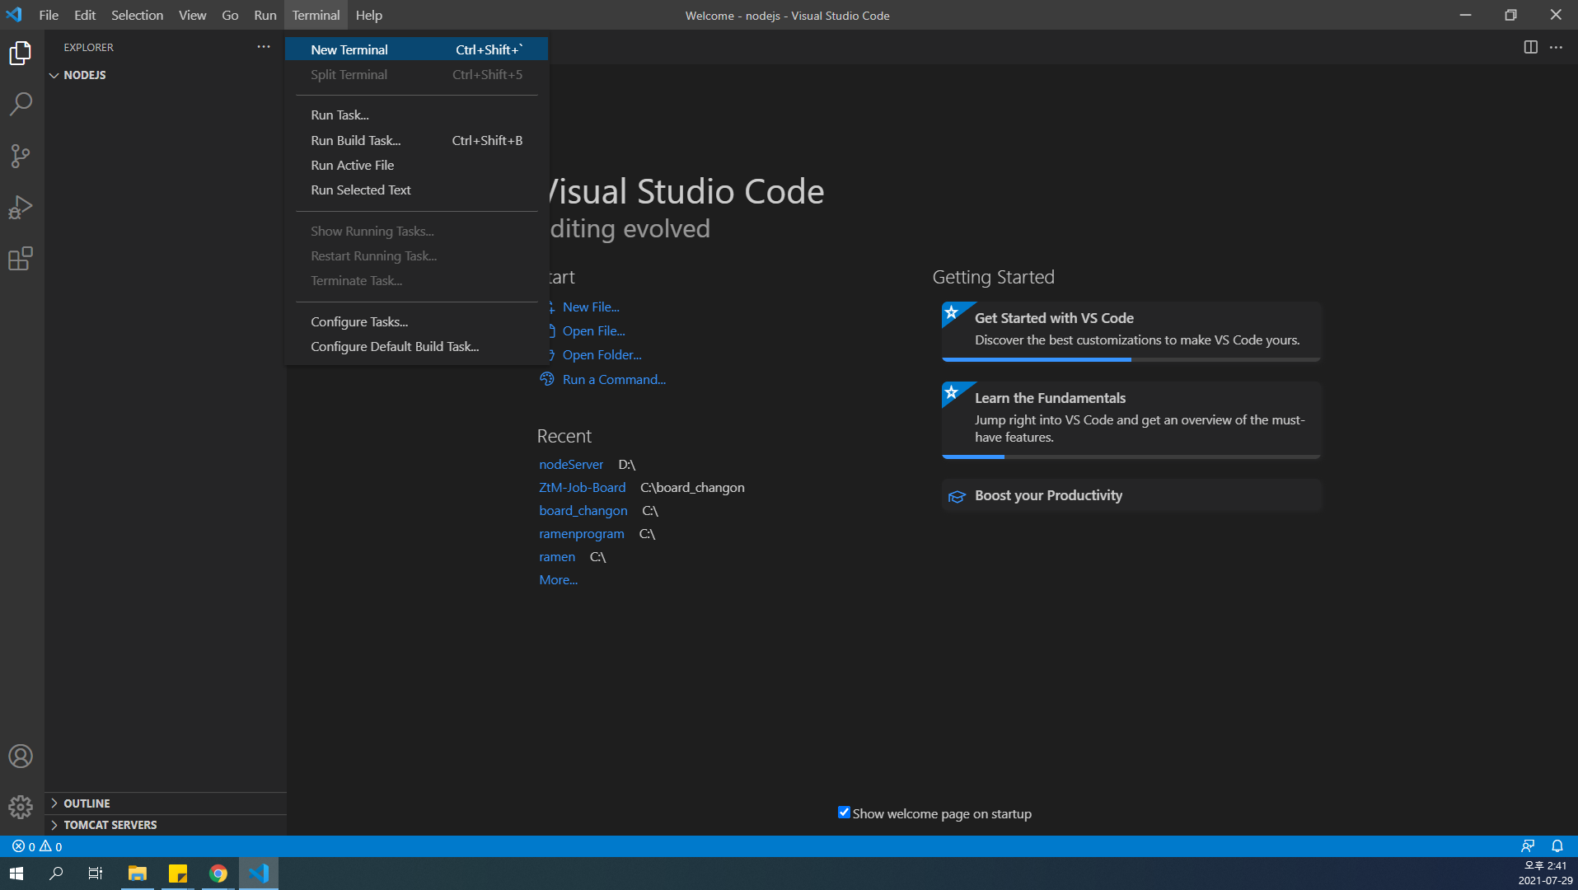Open the Extensions view icon
The width and height of the screenshot is (1578, 890).
21,259
